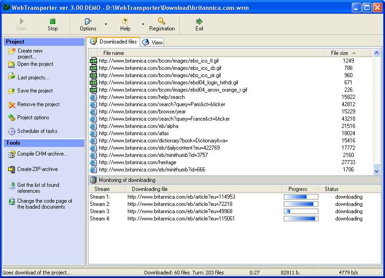Expand the Help dropdown arrow

(143, 24)
